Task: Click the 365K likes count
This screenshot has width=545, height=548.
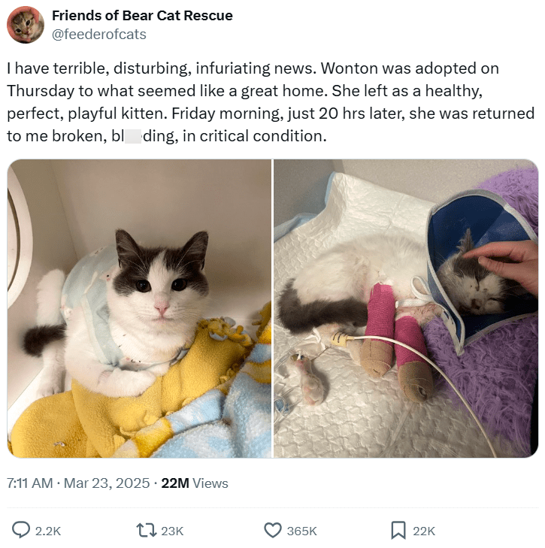Action: 301,531
